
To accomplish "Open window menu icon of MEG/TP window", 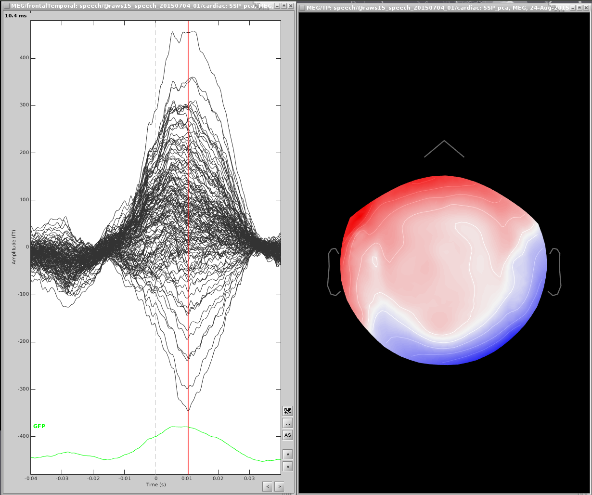I will [x=302, y=7].
